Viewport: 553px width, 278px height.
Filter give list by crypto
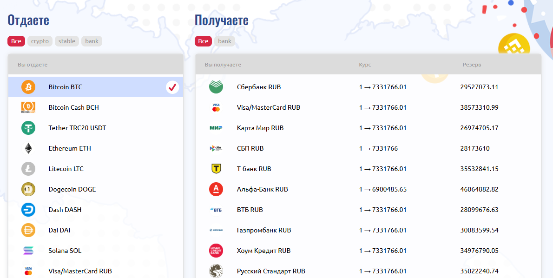click(x=40, y=41)
